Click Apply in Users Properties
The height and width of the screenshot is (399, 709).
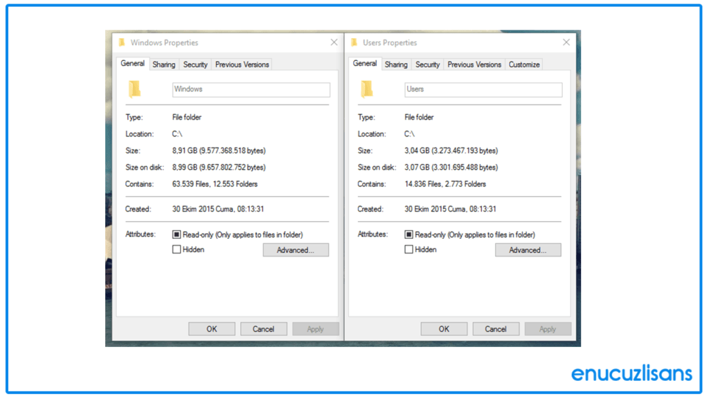click(x=548, y=328)
